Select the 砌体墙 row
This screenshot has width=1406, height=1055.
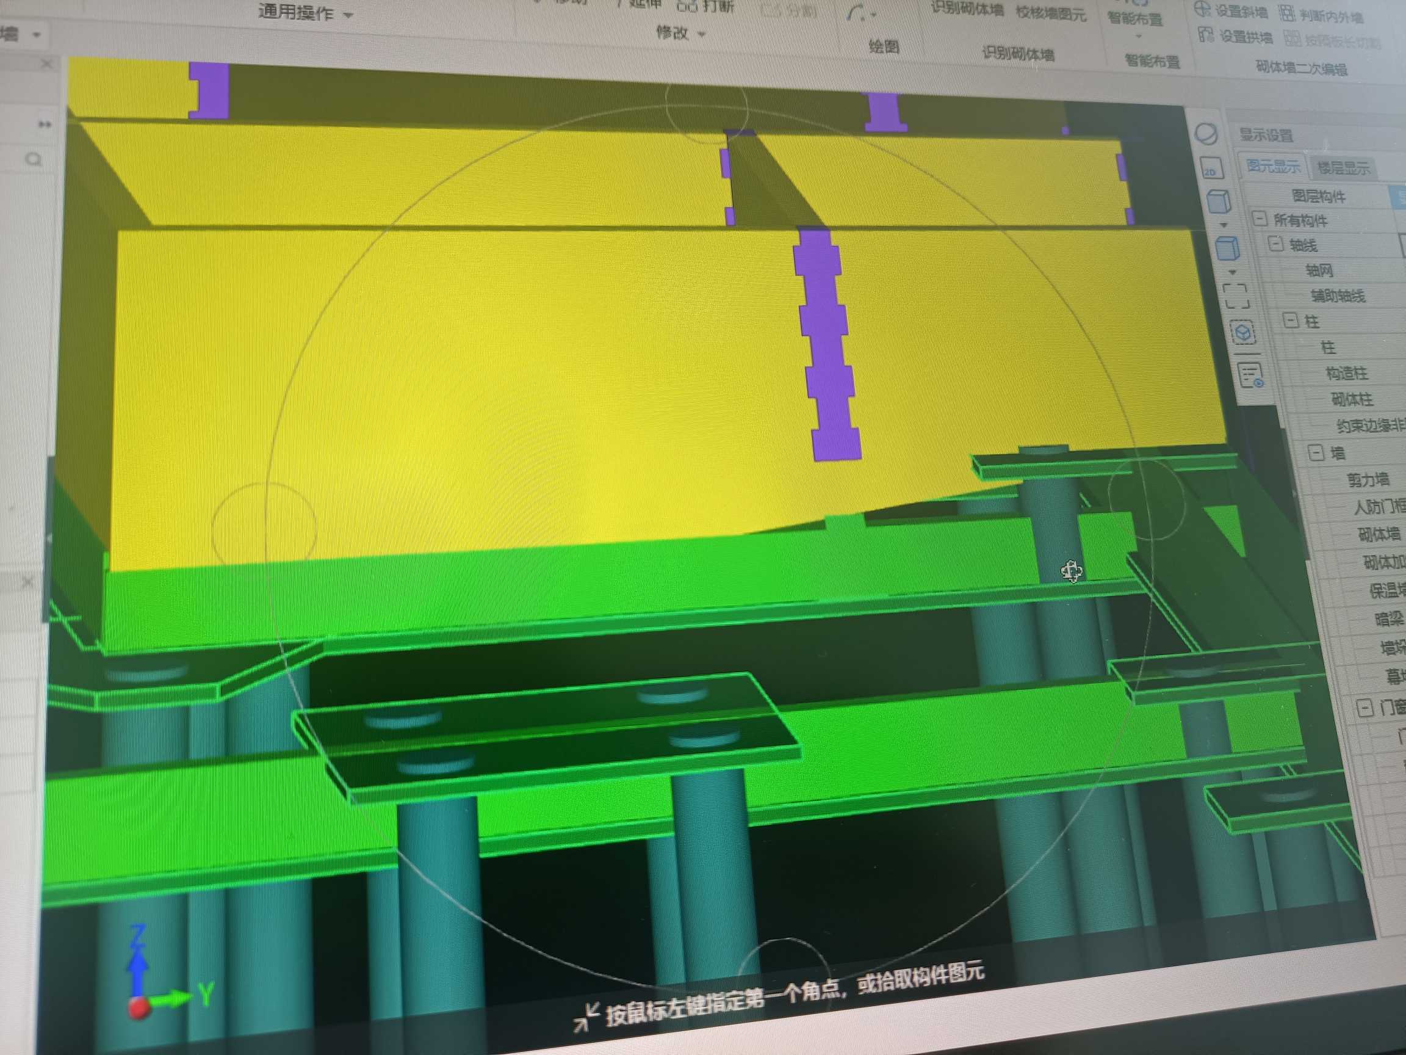pos(1379,534)
